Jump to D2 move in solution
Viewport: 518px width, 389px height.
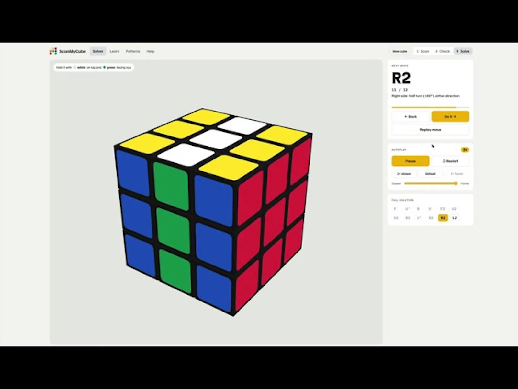(396, 218)
